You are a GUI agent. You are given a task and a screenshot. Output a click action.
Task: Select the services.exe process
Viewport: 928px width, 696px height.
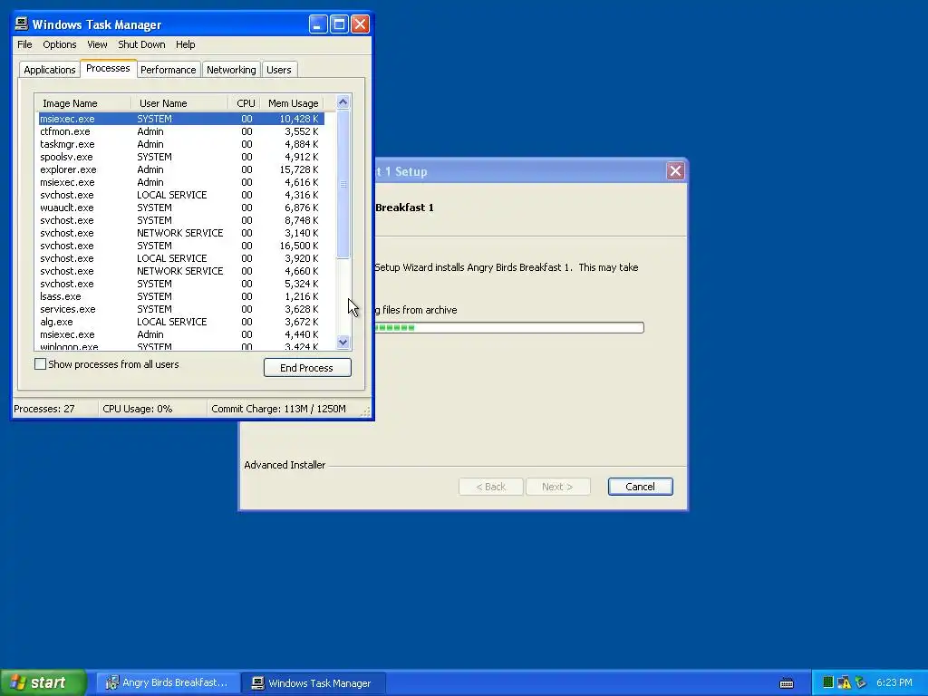(181, 309)
